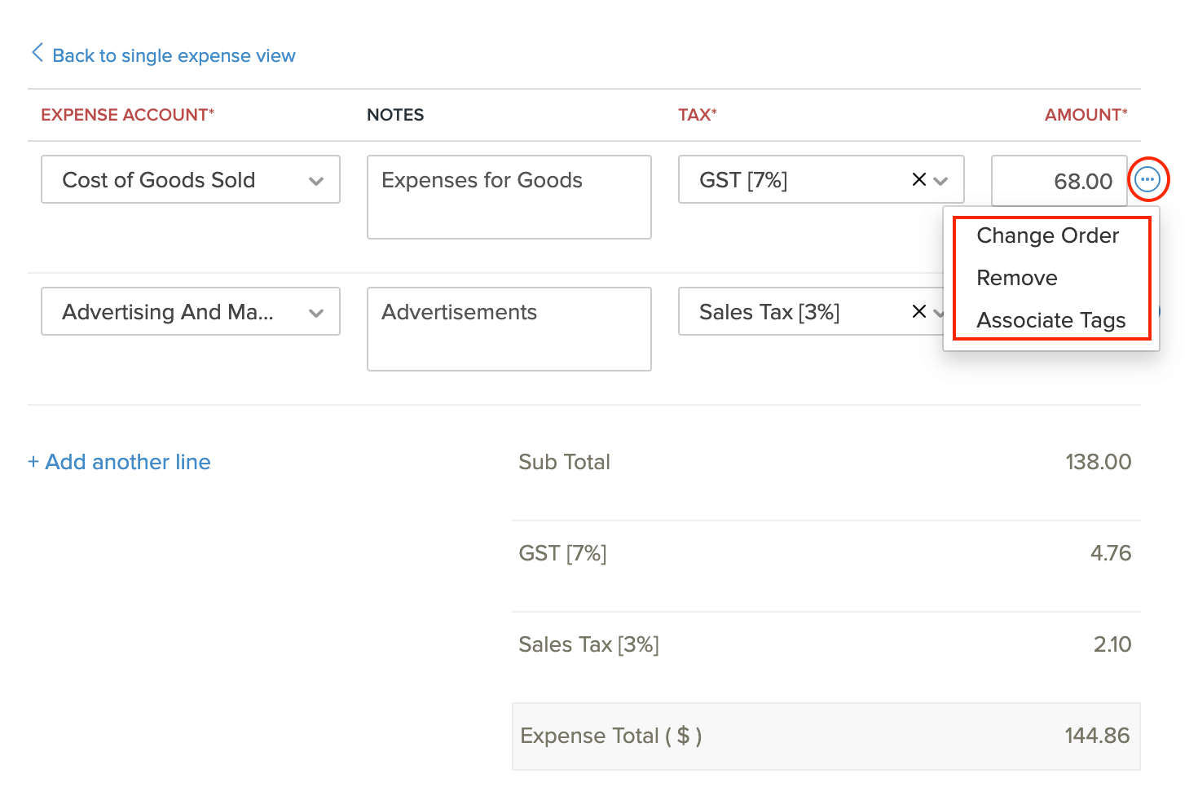Click the AMOUNT column header

pos(1086,115)
